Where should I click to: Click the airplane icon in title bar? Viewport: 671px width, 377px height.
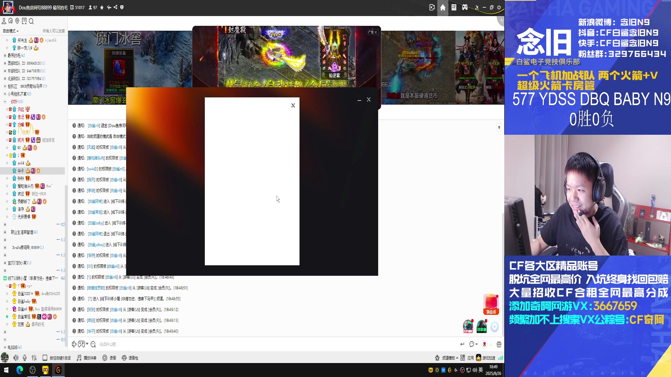point(109,7)
